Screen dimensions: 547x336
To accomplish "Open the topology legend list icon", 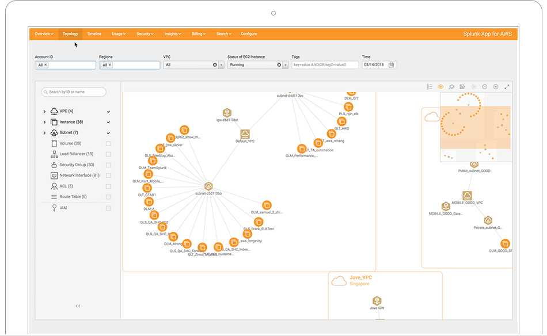I will click(430, 87).
